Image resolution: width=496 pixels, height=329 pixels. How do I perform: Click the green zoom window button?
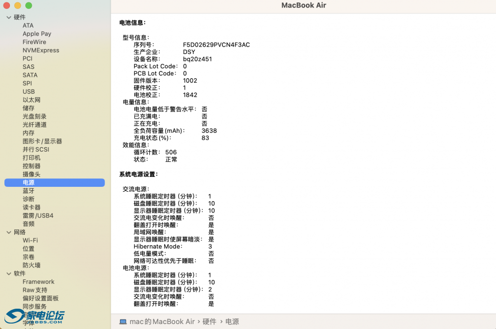point(29,5)
